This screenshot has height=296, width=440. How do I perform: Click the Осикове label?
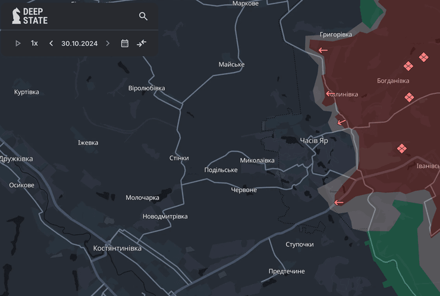[21, 185]
